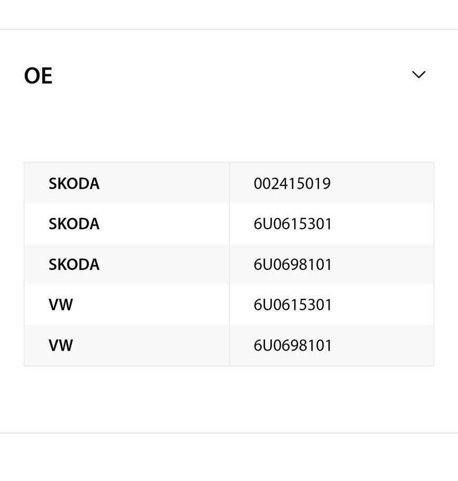Hide the OE reference table via the arrow
This screenshot has width=458, height=481.
pos(418,74)
